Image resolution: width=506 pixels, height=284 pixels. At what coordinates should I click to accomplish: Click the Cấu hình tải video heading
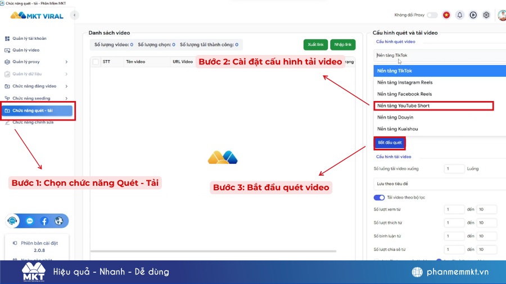(x=394, y=157)
